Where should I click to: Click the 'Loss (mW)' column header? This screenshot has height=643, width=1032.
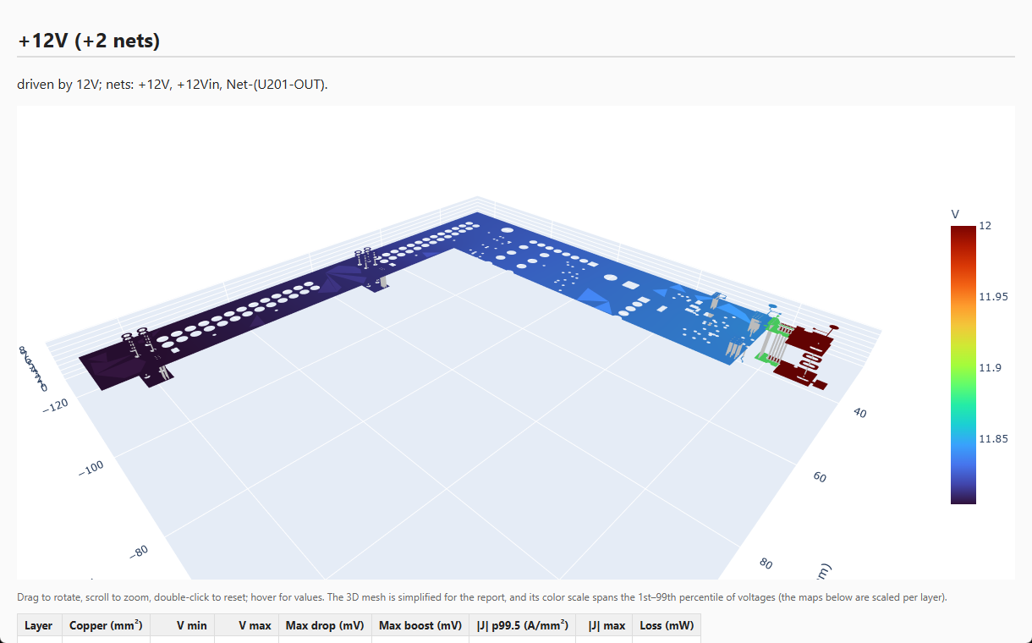tap(667, 626)
